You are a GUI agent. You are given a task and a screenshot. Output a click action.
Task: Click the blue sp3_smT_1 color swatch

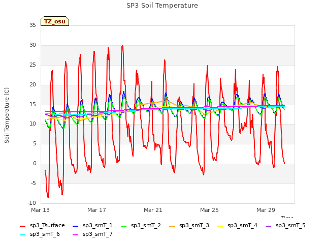coord(76,226)
